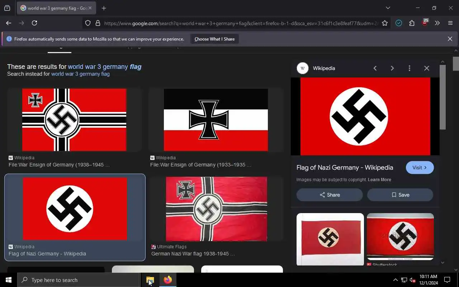Dismiss the Firefox data notification bar
This screenshot has width=459, height=287.
450,39
